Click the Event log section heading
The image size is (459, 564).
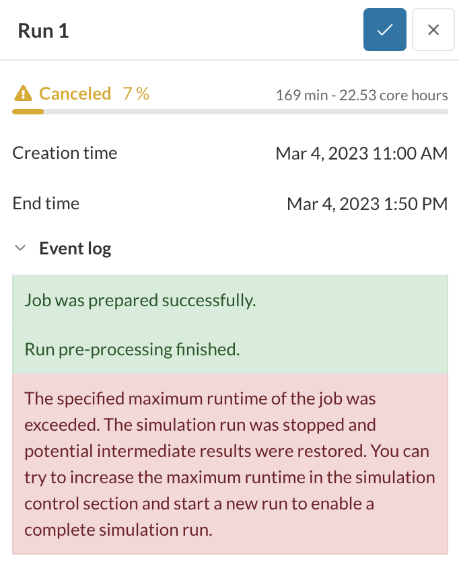pos(75,248)
